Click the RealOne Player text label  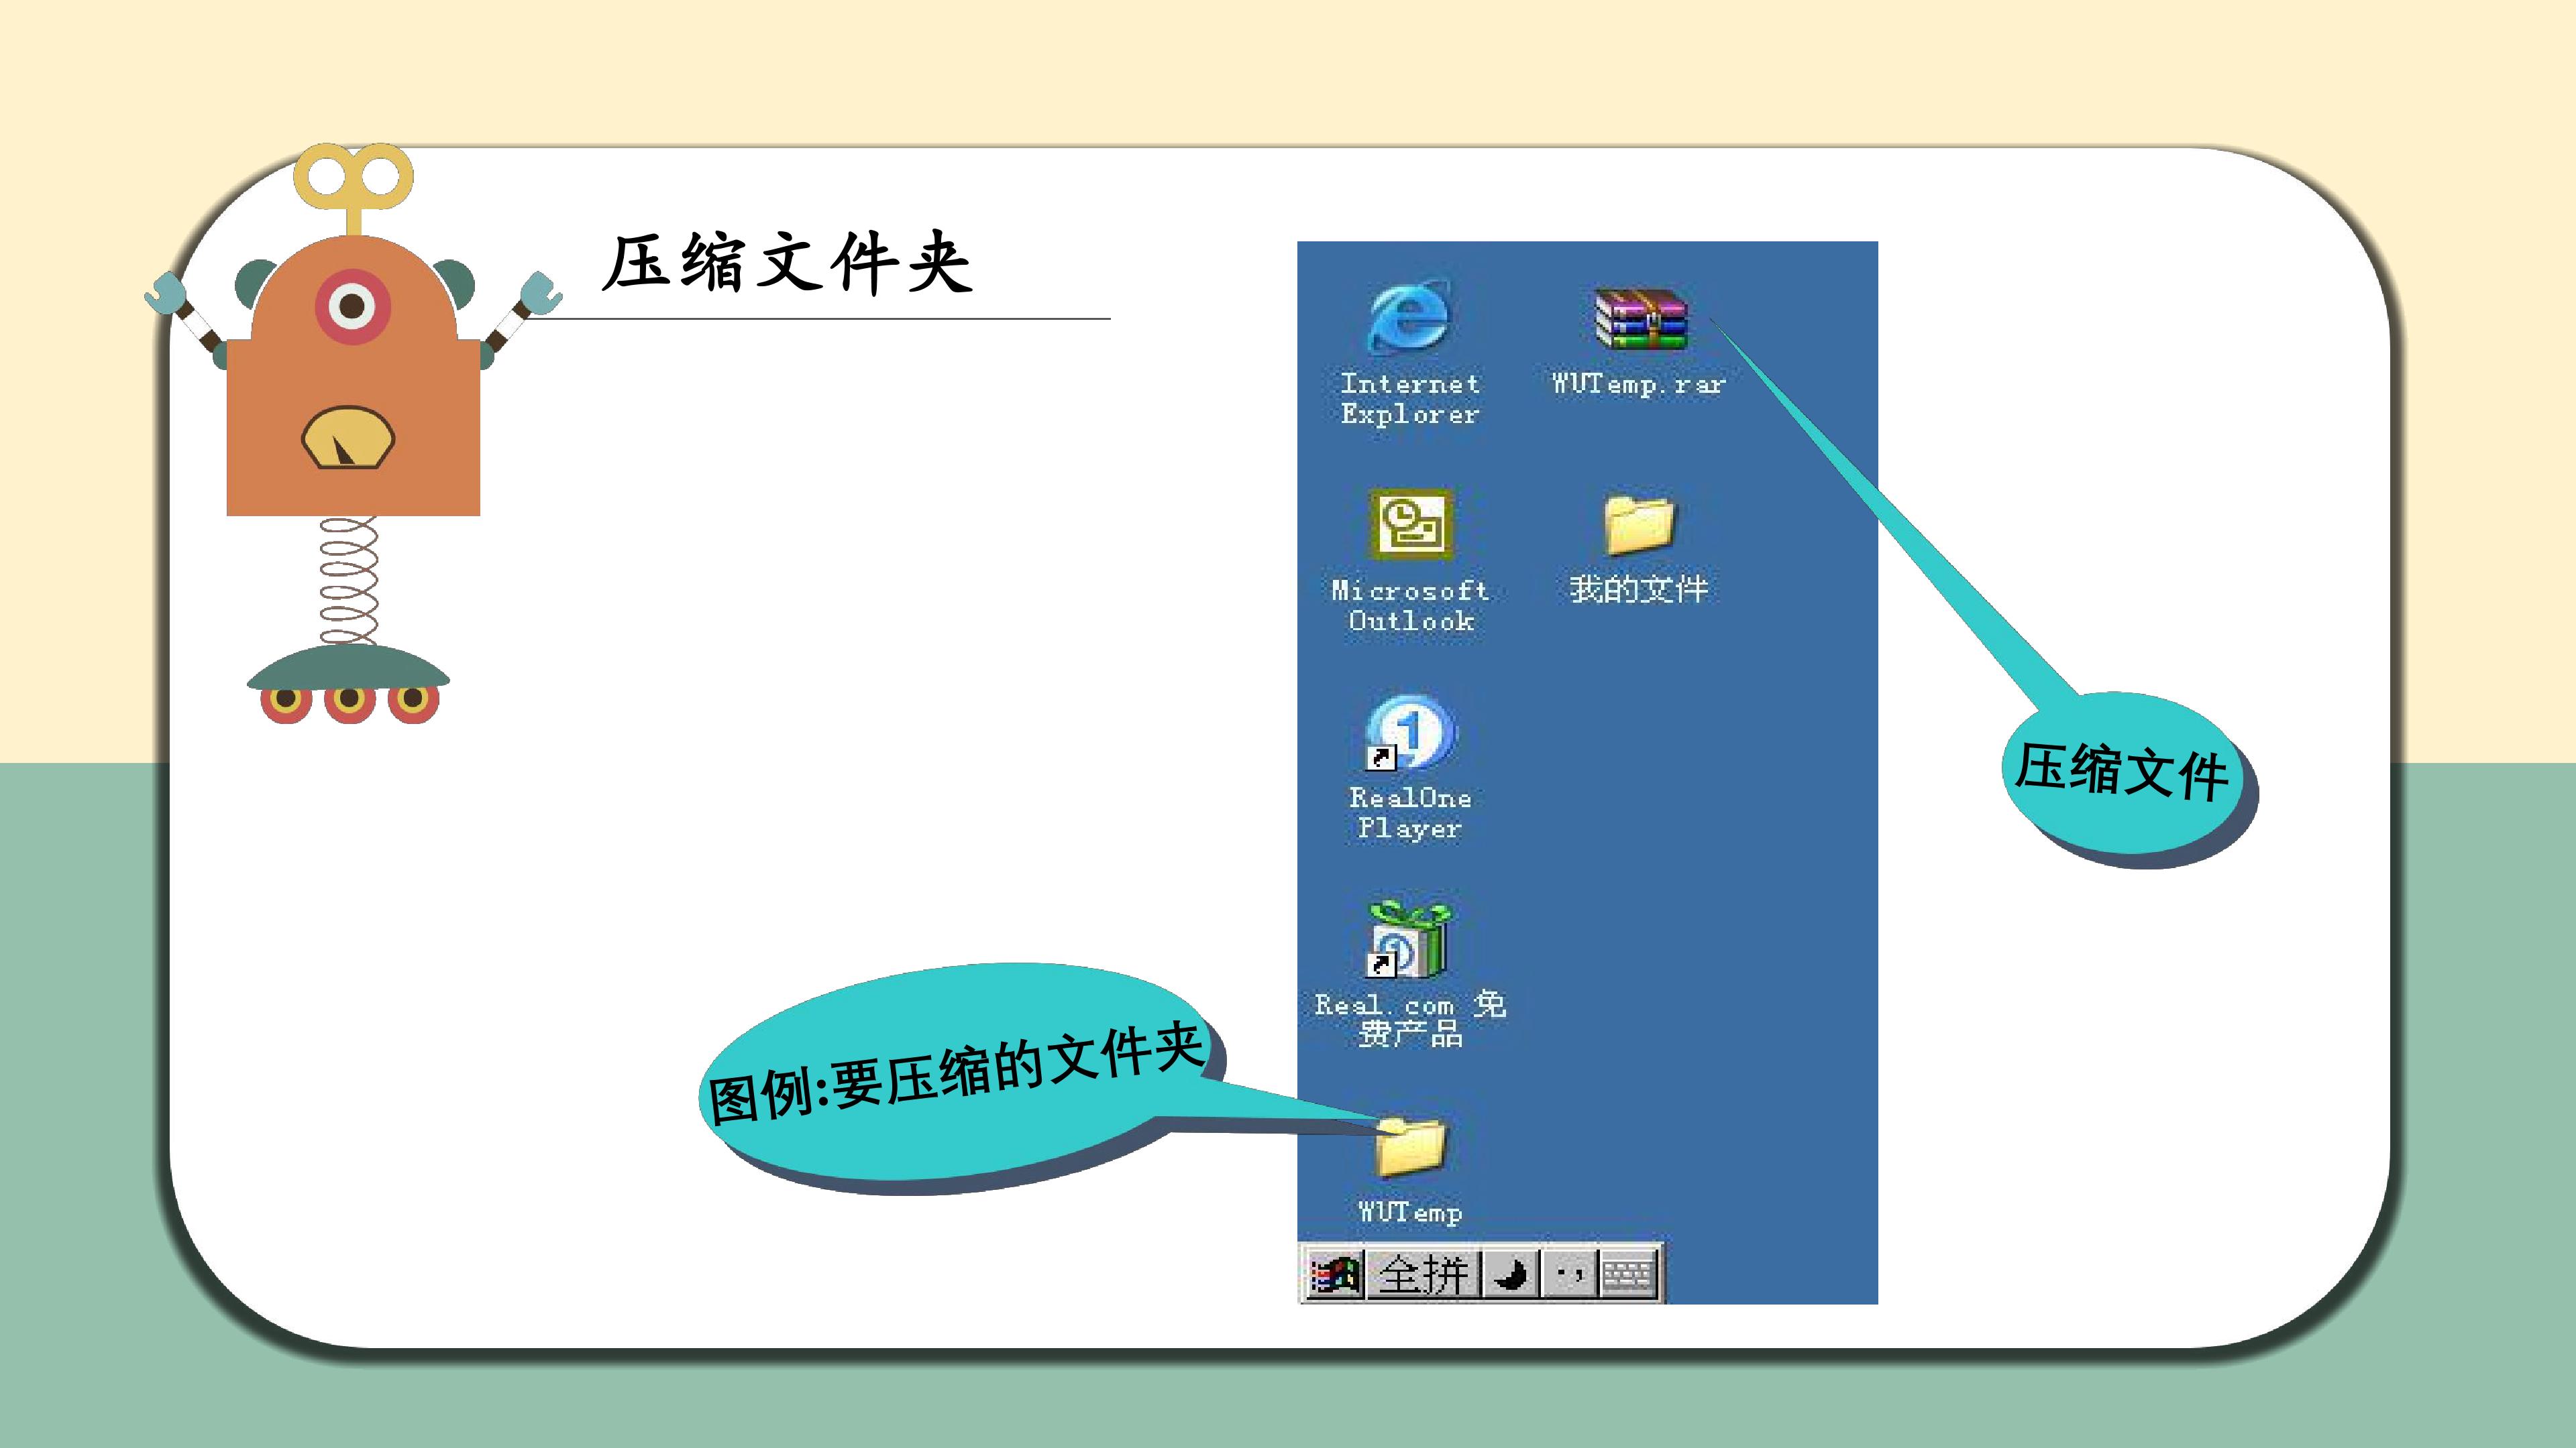click(1410, 812)
